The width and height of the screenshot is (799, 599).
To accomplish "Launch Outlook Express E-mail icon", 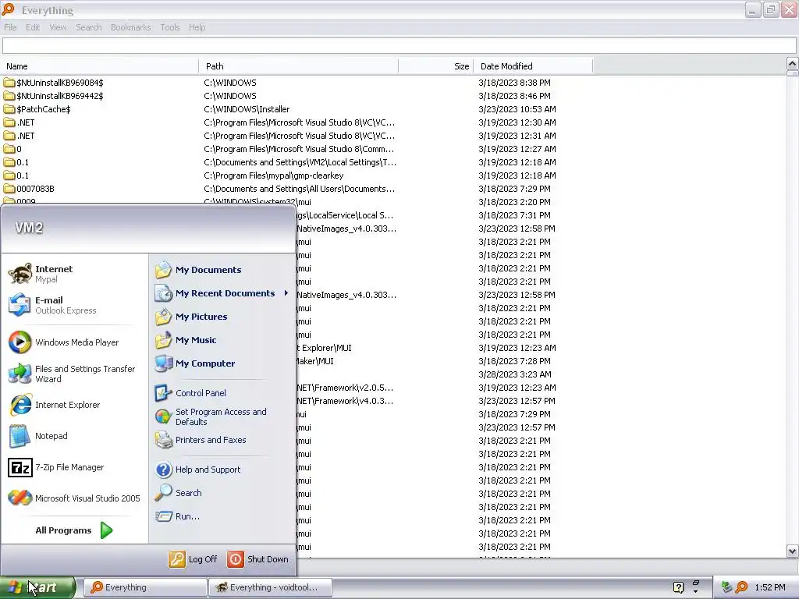I will click(20, 305).
